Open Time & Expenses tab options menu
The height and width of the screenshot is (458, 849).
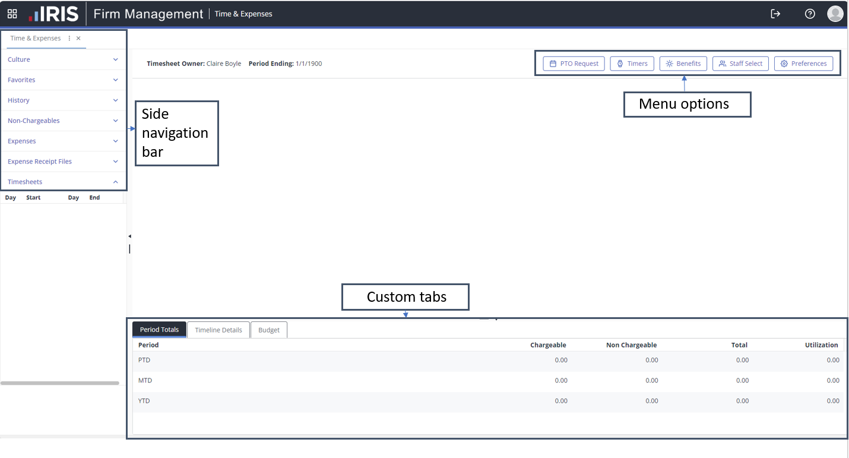[x=69, y=38]
